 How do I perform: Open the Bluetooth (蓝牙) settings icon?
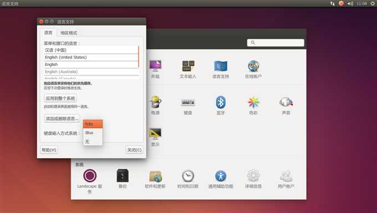point(221,102)
